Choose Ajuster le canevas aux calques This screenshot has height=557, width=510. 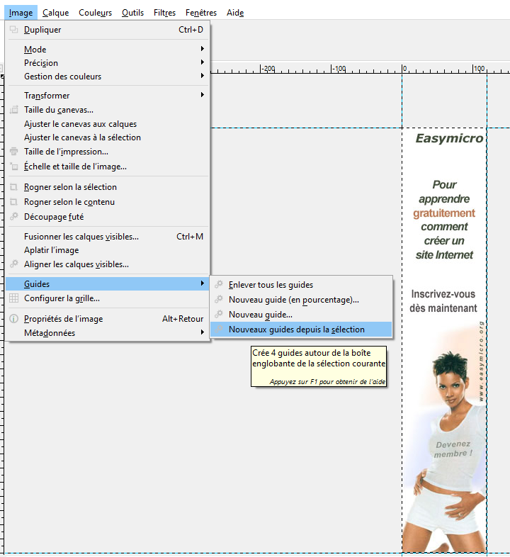pos(108,124)
